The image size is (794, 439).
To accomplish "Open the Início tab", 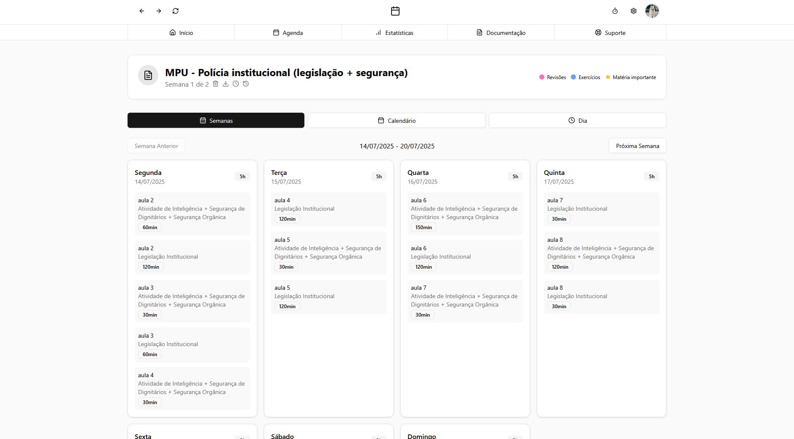I will tap(181, 32).
